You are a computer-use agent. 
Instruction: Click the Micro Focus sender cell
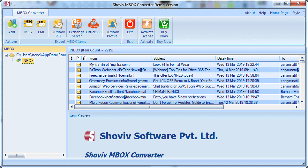point(119,103)
